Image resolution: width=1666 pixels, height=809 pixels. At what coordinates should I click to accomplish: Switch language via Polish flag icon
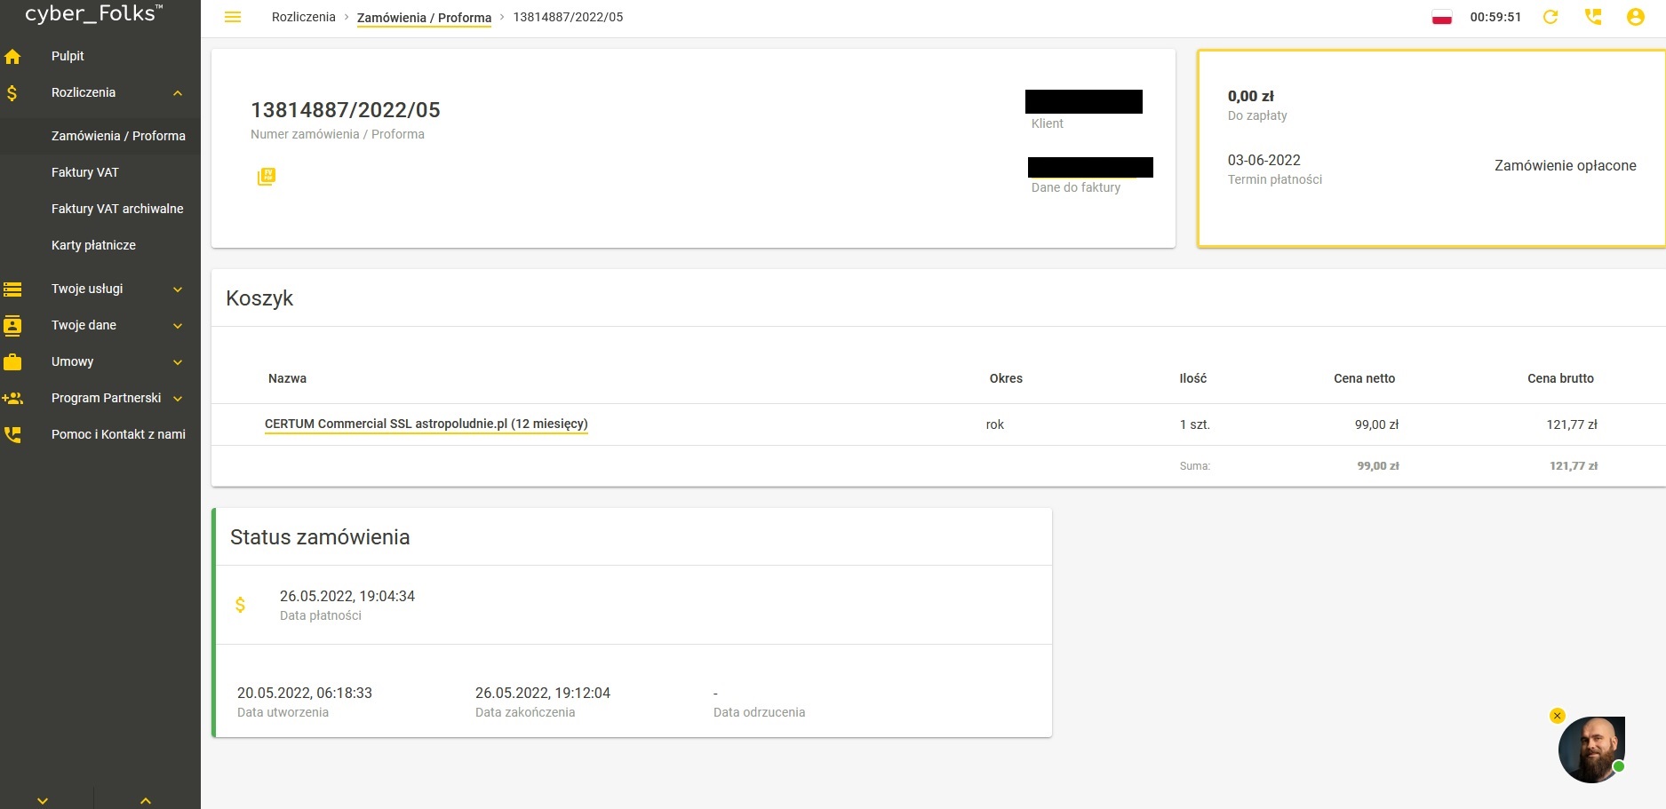pyautogui.click(x=1442, y=17)
